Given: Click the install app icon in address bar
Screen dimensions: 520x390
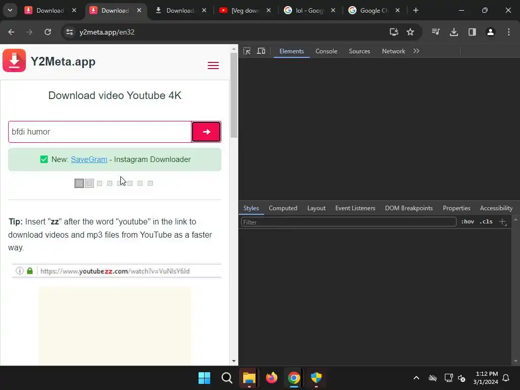Looking at the screenshot, I should click(x=394, y=32).
